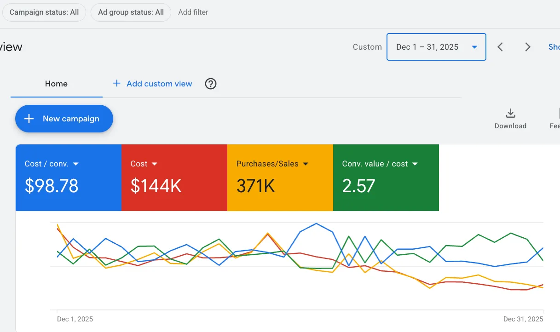The image size is (560, 332).
Task: Expand the Cost metric dropdown arrow
Action: [155, 164]
